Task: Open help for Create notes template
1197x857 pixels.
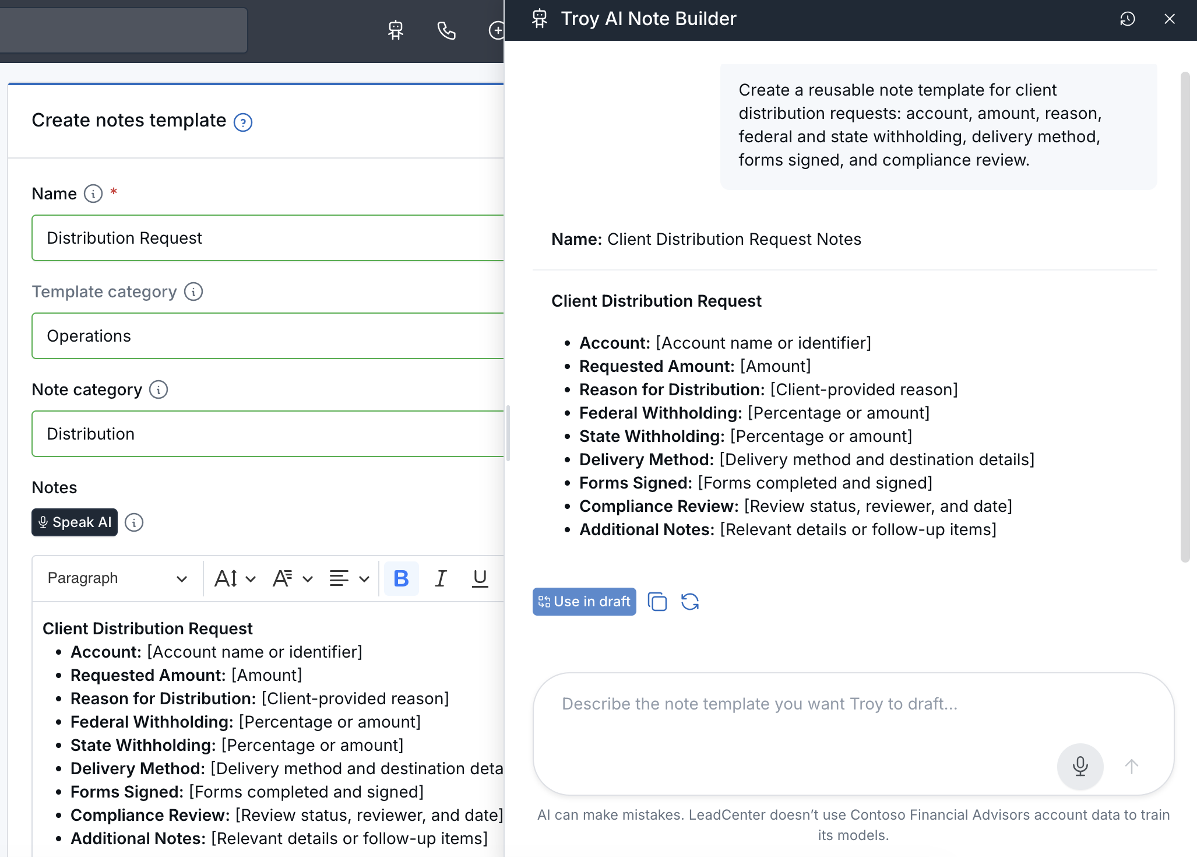Action: (243, 122)
